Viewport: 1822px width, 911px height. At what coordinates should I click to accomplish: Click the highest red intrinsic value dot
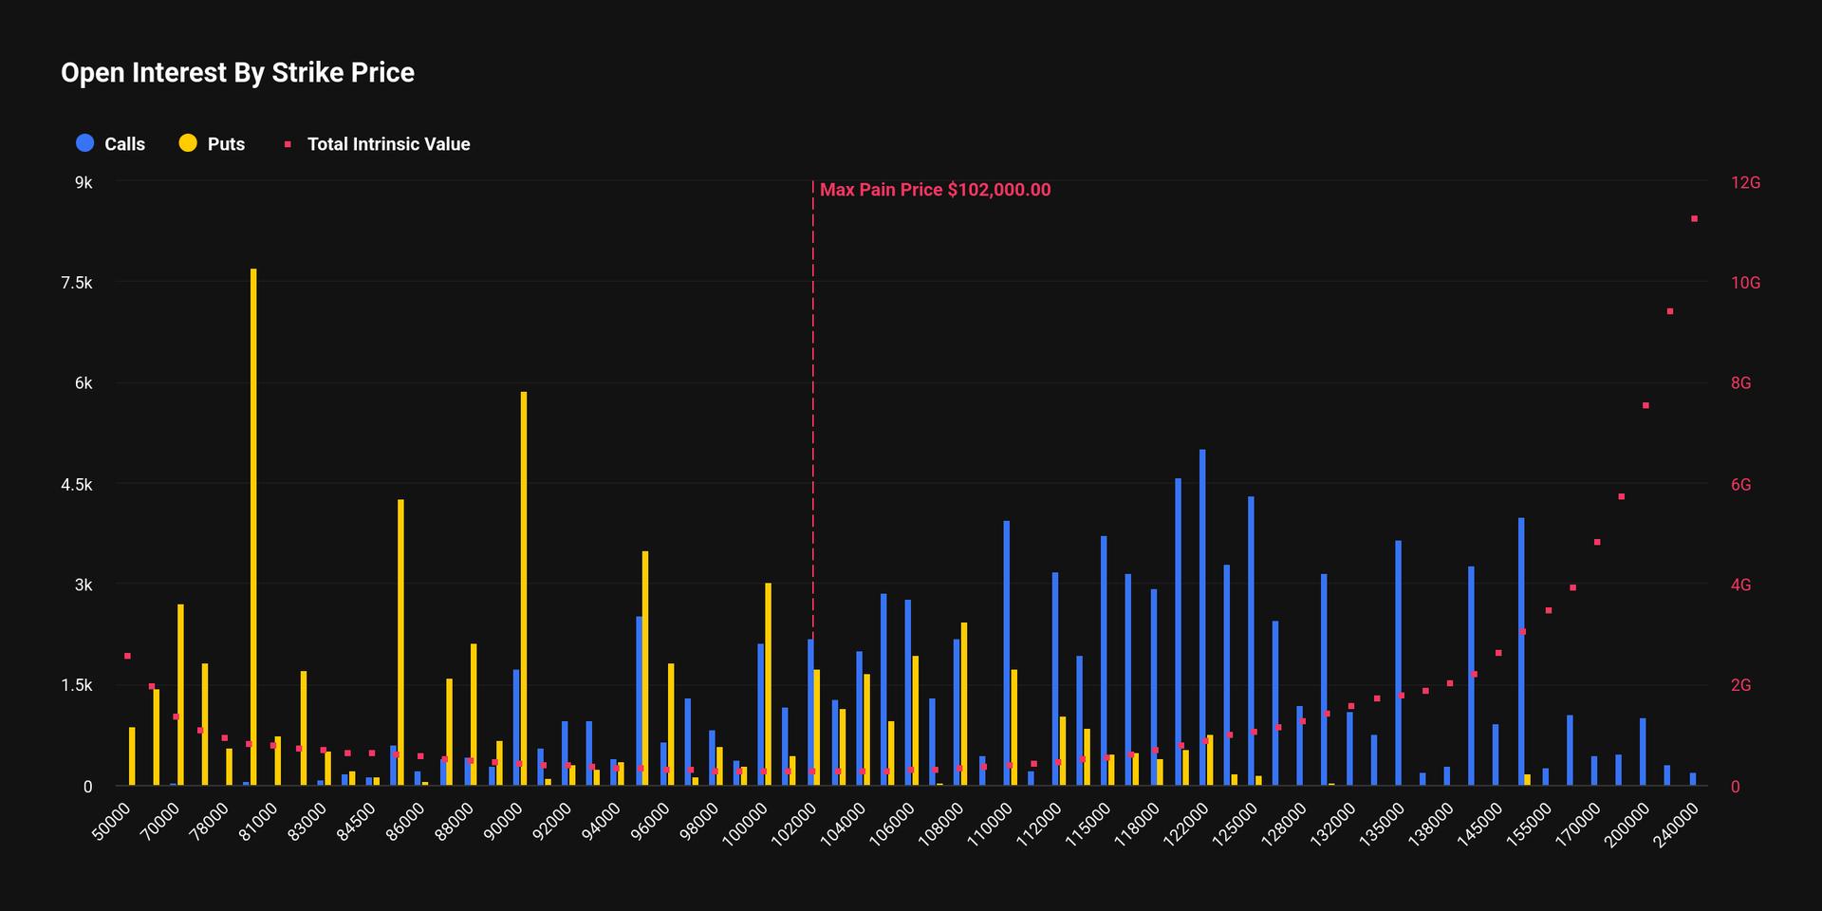1694,218
